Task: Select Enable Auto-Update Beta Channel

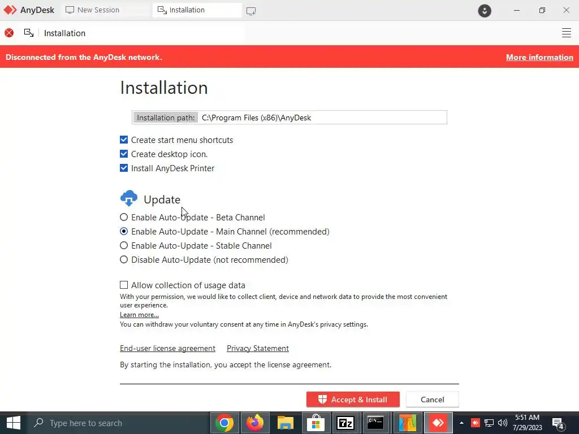Action: 124,218
